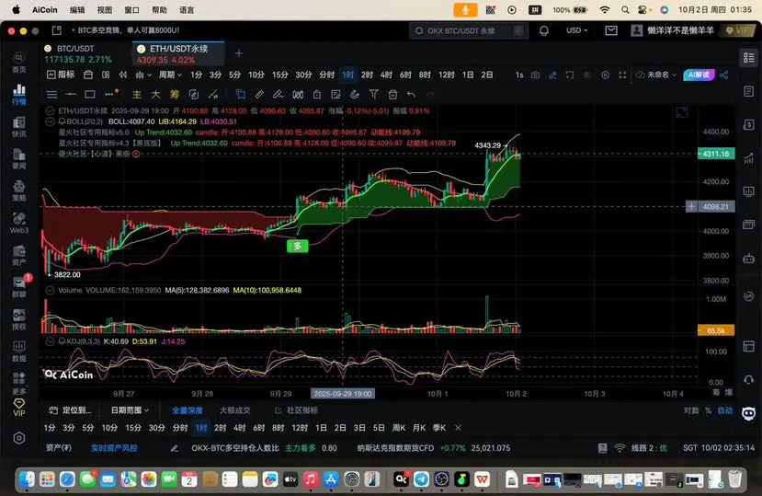The height and width of the screenshot is (496, 762).
Task: Close the bottom interval row with X
Action: pyautogui.click(x=458, y=428)
